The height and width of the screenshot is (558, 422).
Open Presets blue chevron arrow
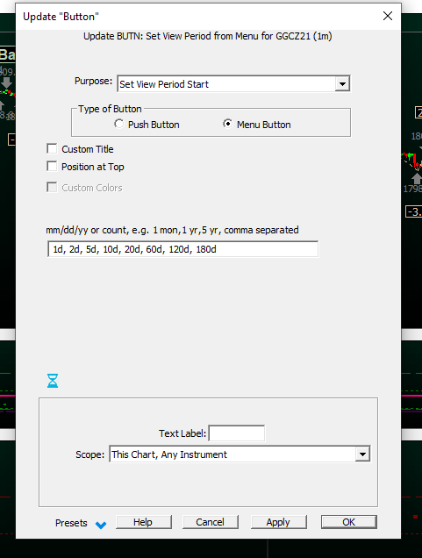[x=101, y=525]
